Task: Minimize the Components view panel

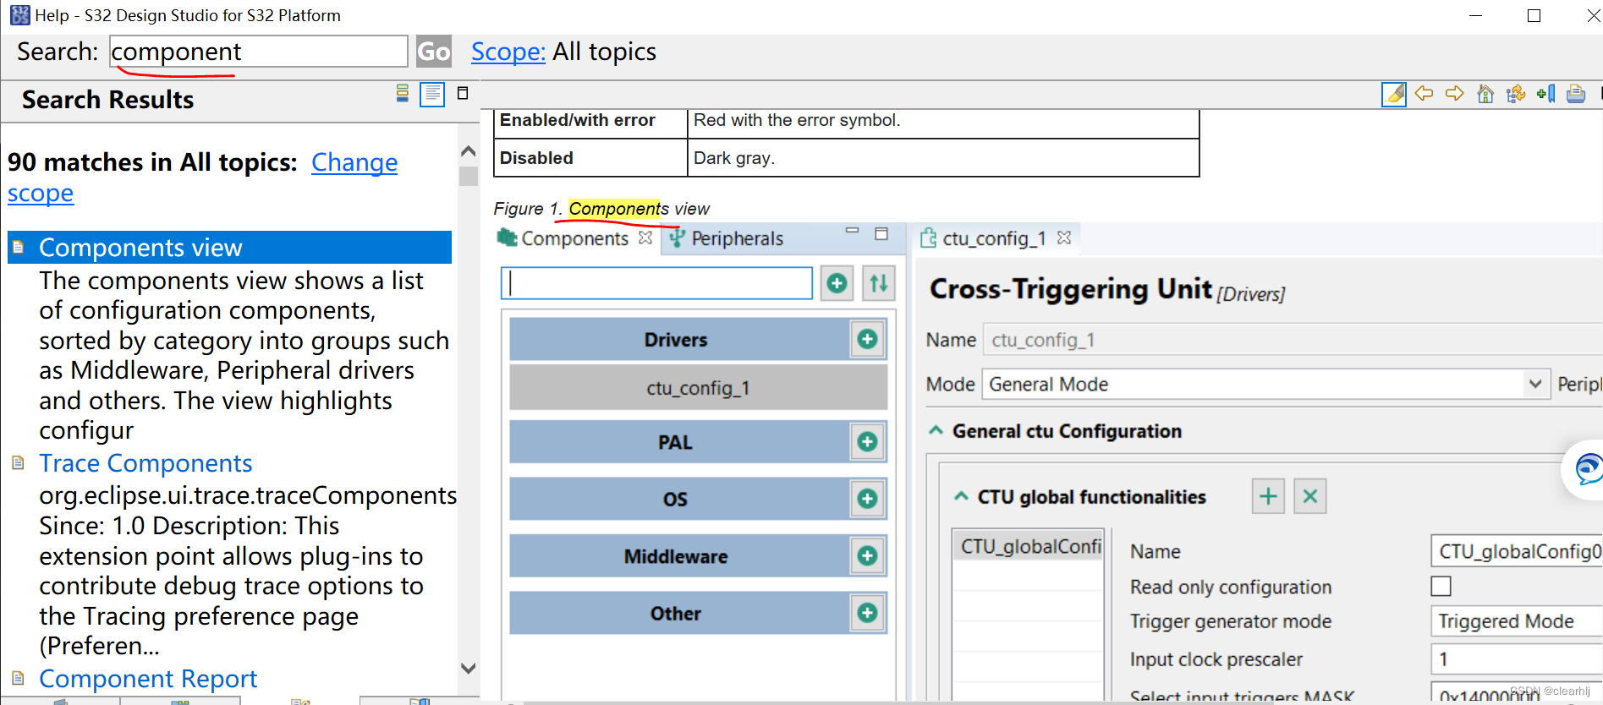Action: [x=852, y=231]
